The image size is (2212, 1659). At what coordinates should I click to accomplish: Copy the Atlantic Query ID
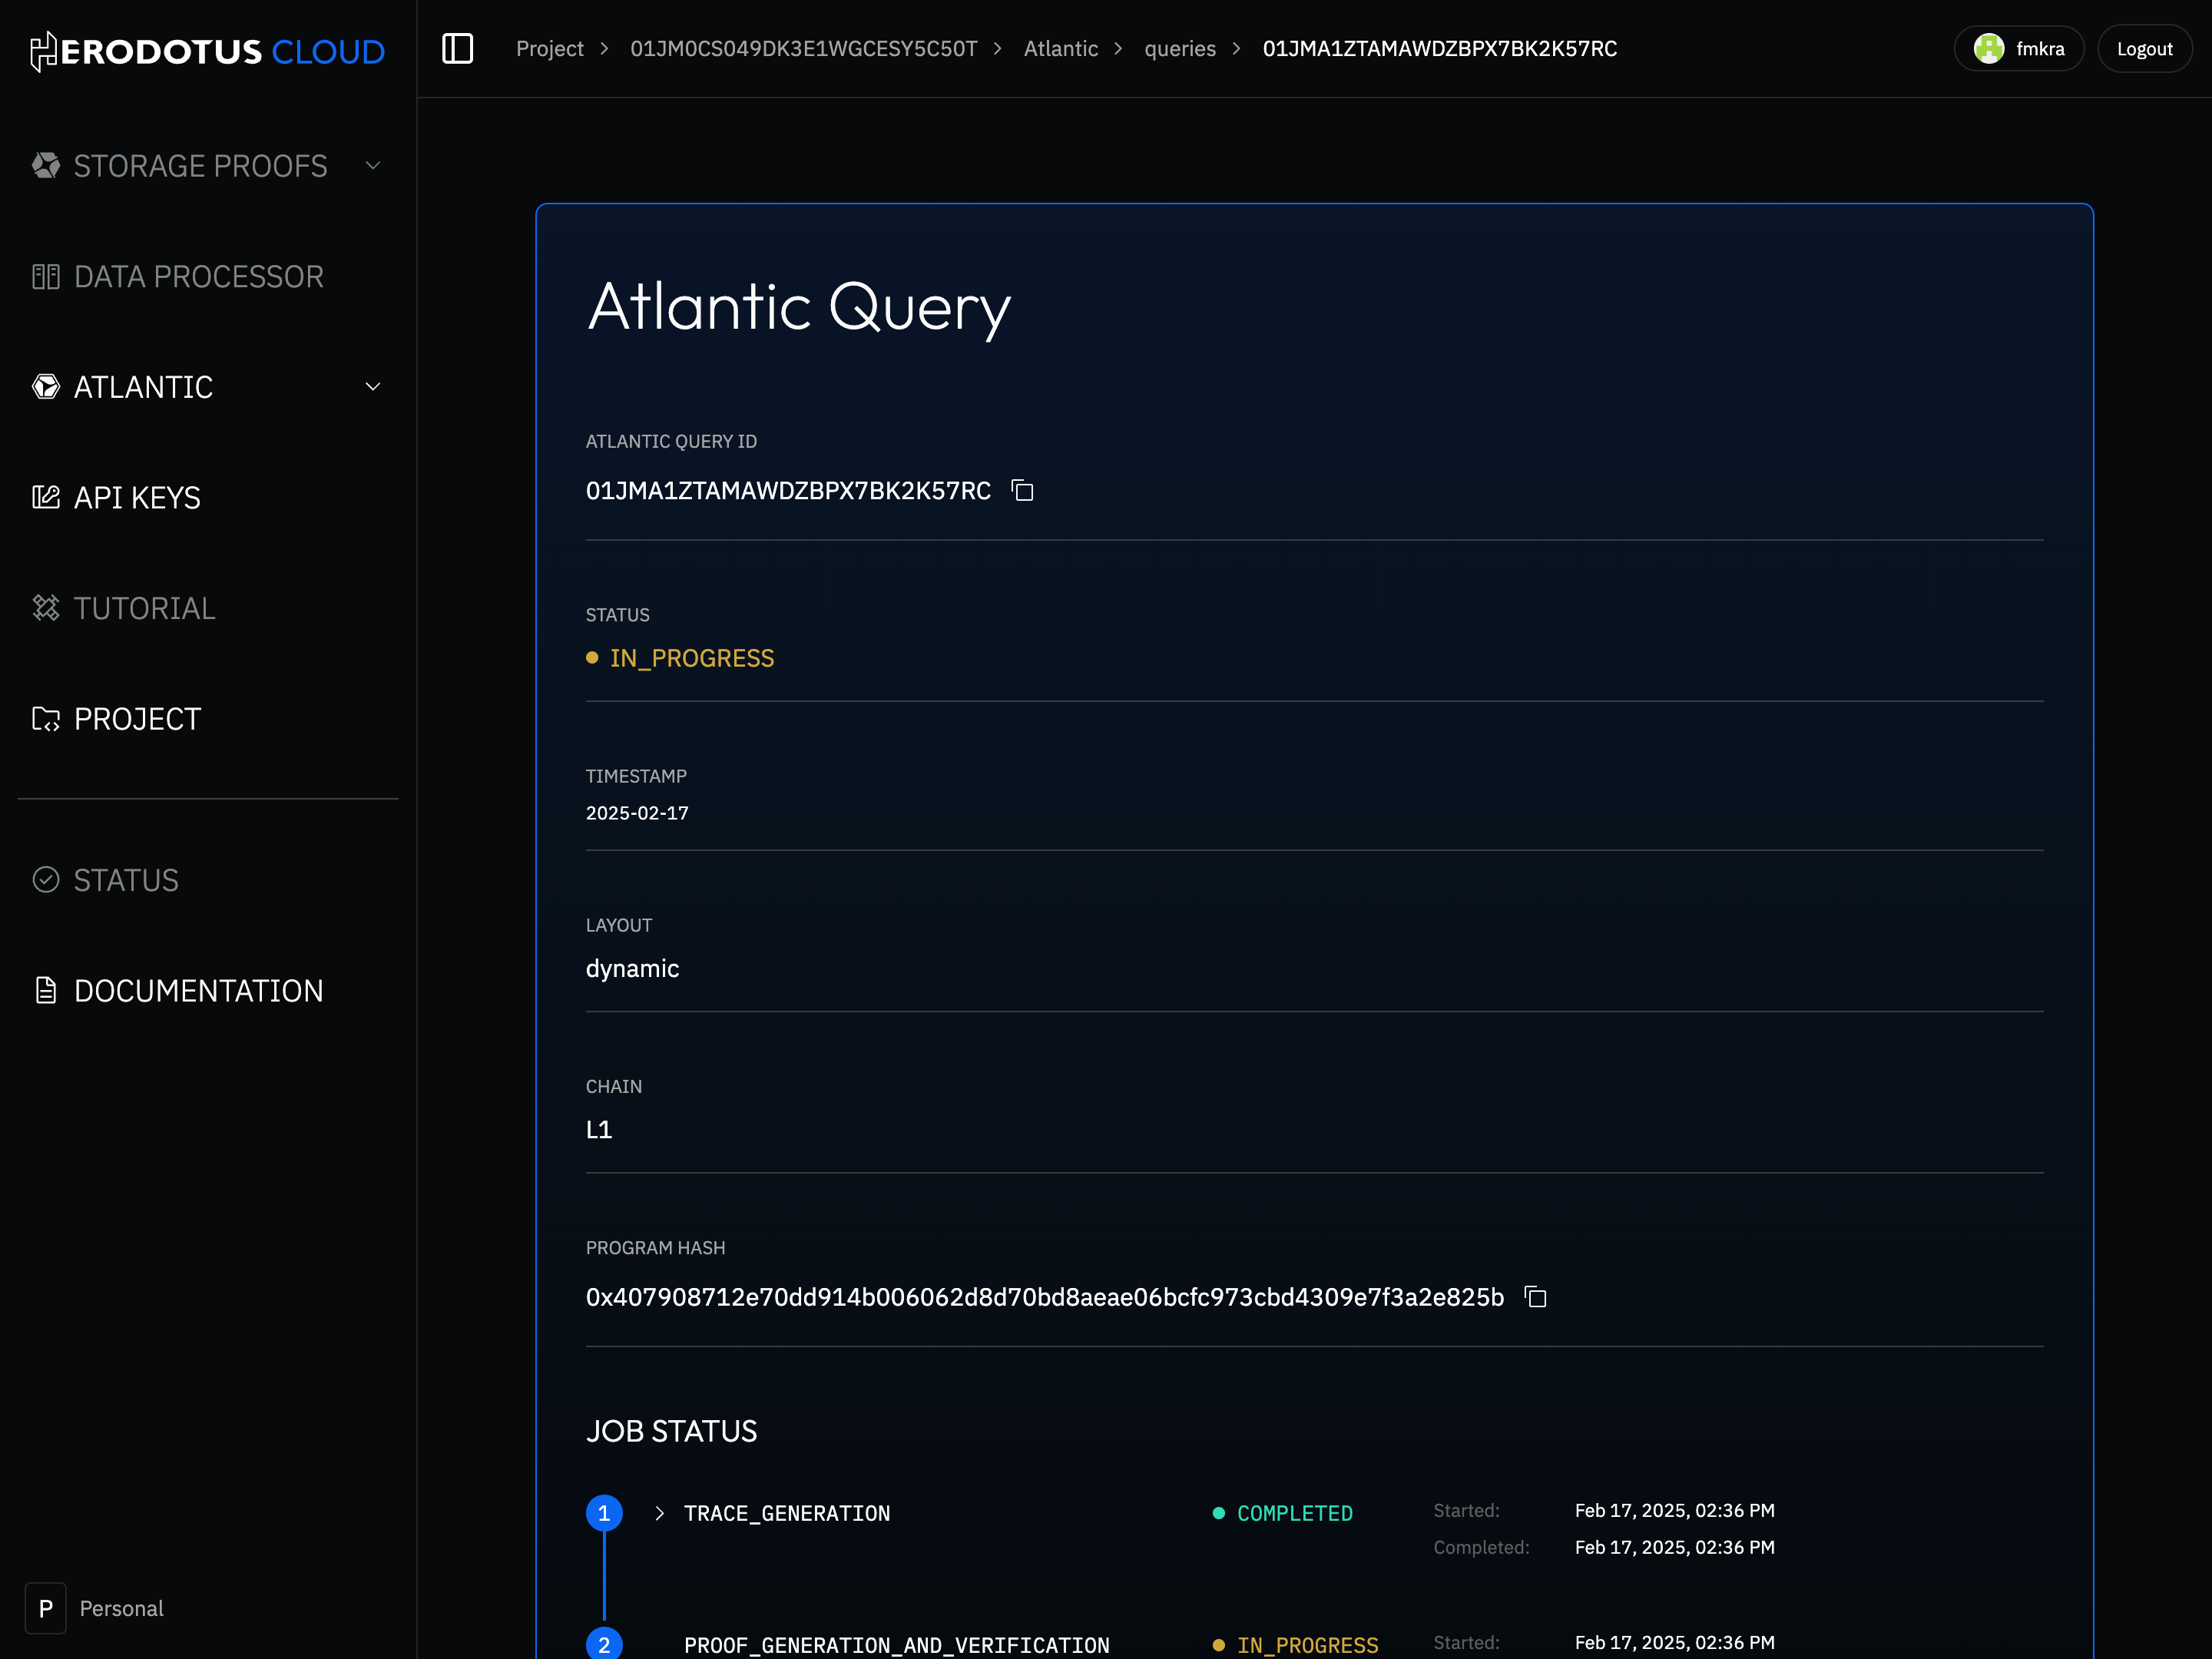pyautogui.click(x=1022, y=491)
